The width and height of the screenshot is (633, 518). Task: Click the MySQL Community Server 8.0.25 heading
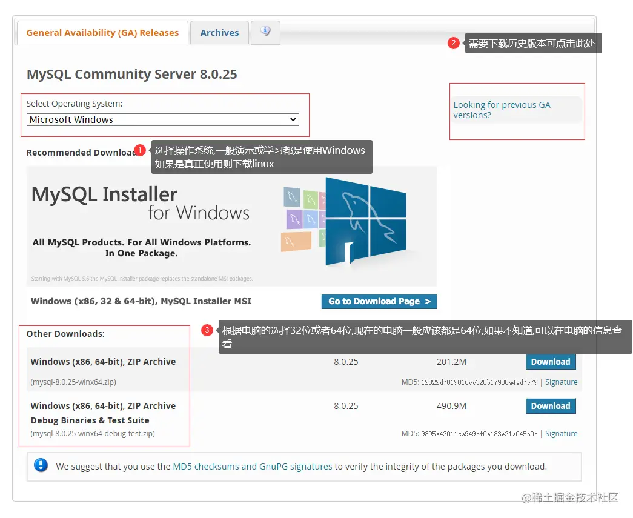click(132, 75)
